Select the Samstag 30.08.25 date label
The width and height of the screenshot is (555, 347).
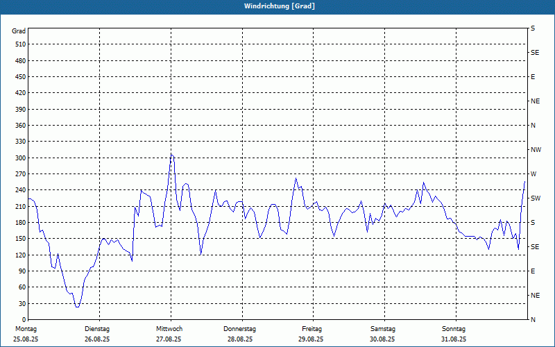point(382,334)
